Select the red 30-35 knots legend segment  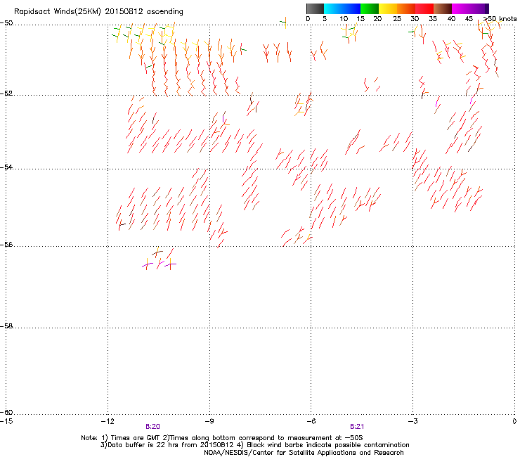424,8
